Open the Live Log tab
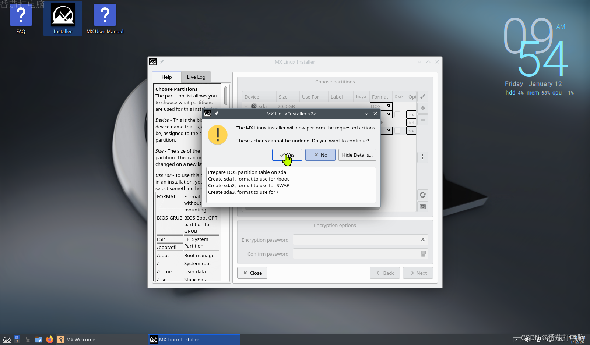 click(x=196, y=77)
